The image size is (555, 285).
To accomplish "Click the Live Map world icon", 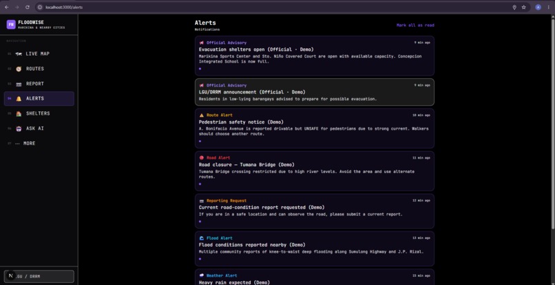I will click(19, 54).
